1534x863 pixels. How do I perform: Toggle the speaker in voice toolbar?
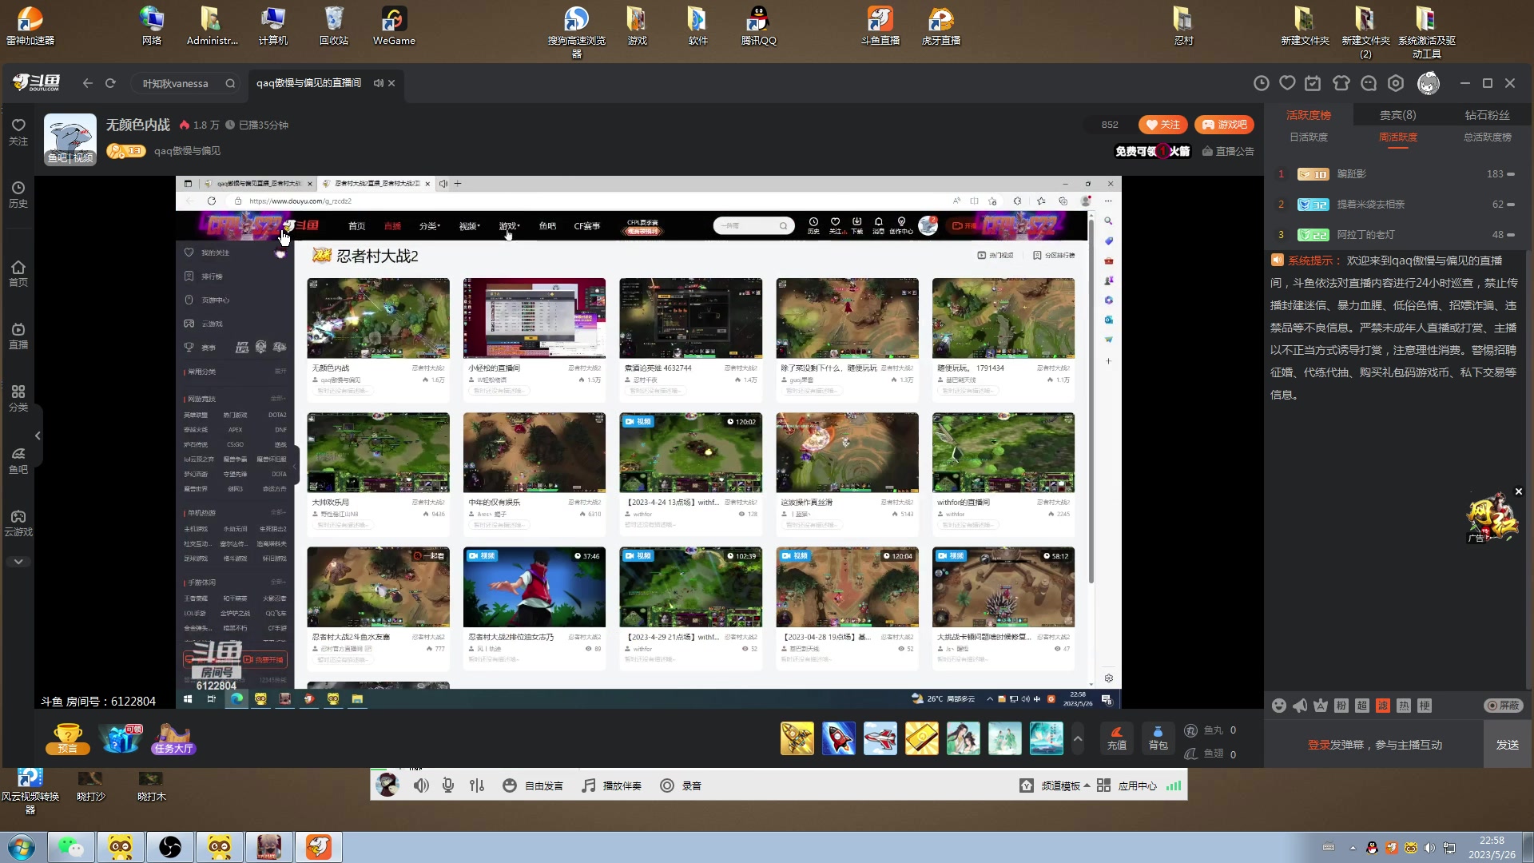click(421, 785)
